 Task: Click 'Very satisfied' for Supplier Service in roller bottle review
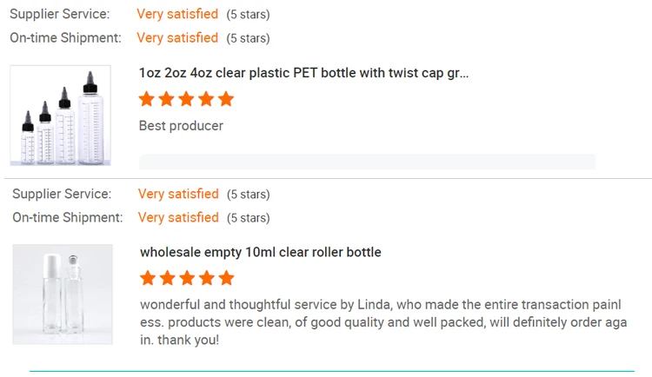(x=178, y=194)
